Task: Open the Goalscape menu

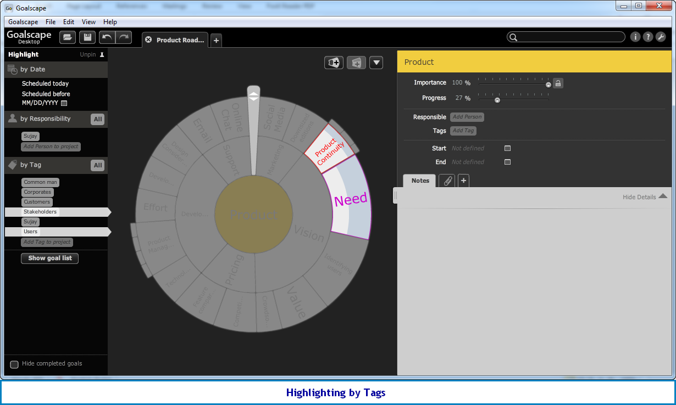Action: pos(23,22)
